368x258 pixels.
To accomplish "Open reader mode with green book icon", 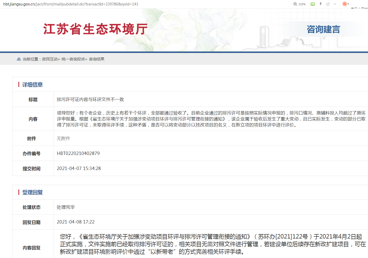I will click(313, 4).
